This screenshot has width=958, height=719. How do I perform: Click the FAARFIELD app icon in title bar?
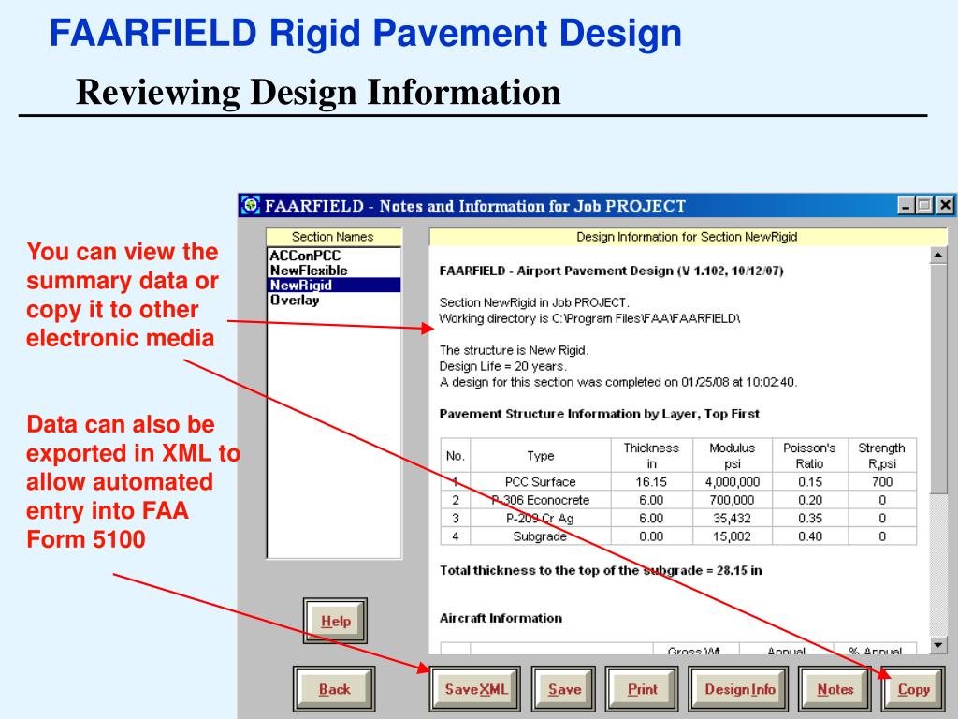tap(251, 205)
